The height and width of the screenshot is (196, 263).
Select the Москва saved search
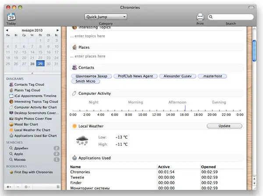tap(20, 160)
